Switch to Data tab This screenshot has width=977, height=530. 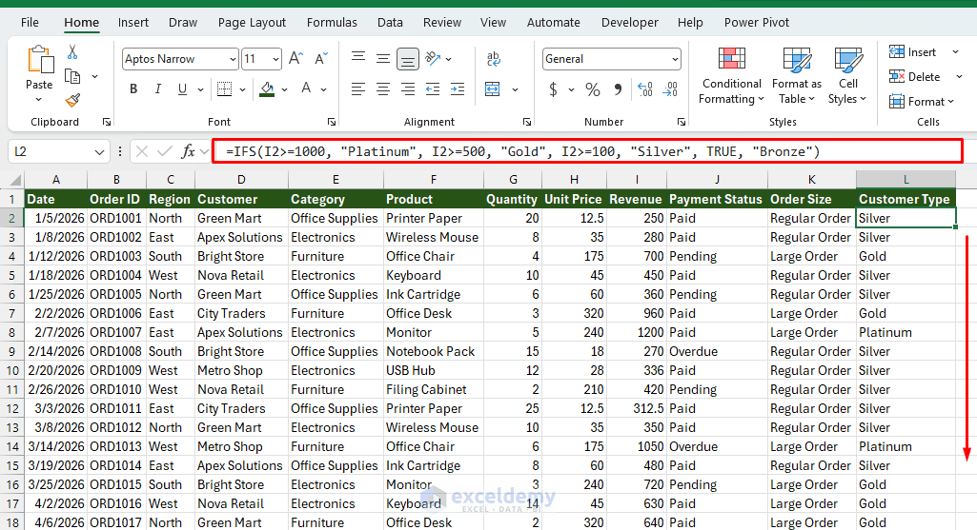tap(390, 23)
